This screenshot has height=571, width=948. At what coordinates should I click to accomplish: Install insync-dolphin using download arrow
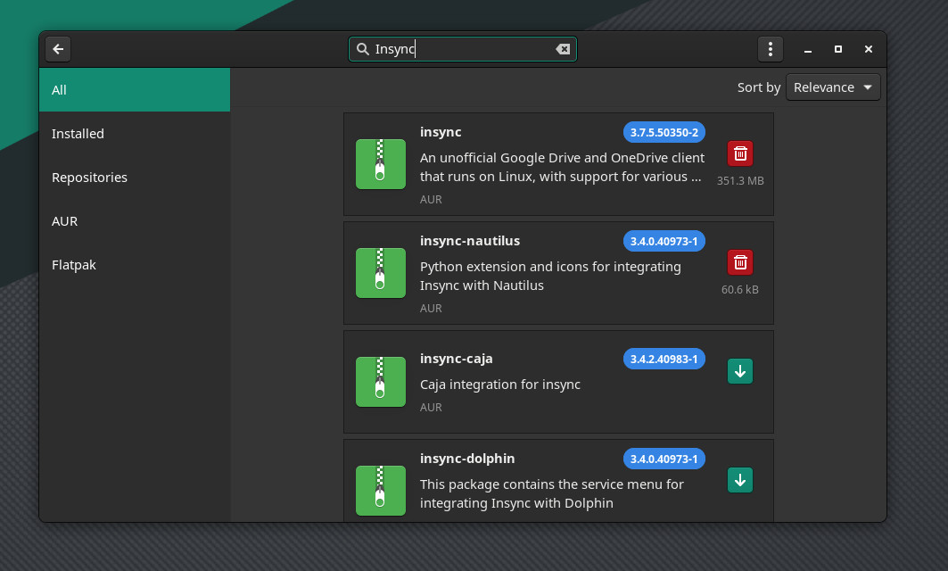click(x=740, y=480)
